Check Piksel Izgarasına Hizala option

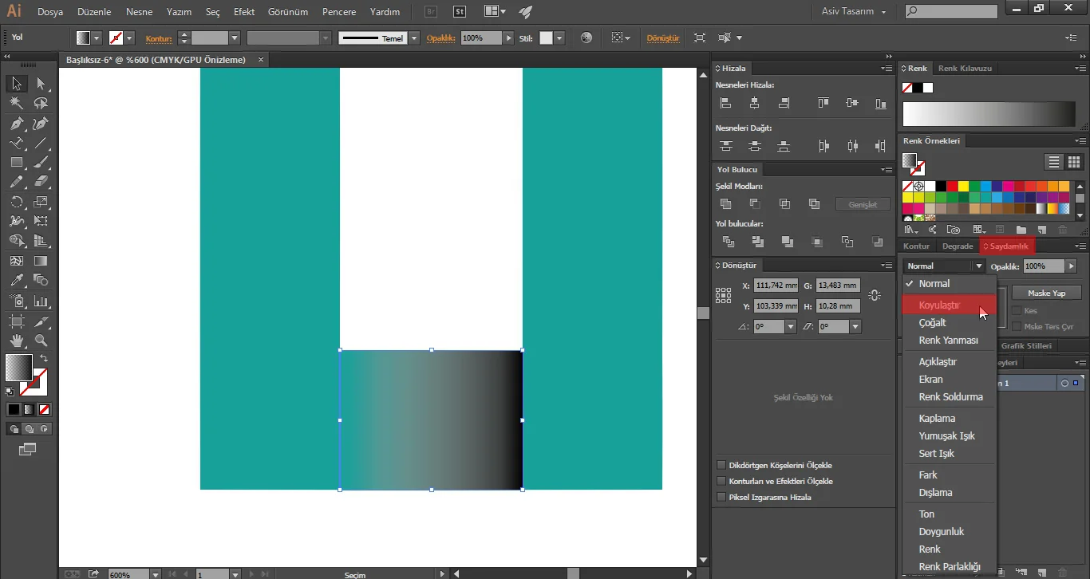[x=721, y=497]
